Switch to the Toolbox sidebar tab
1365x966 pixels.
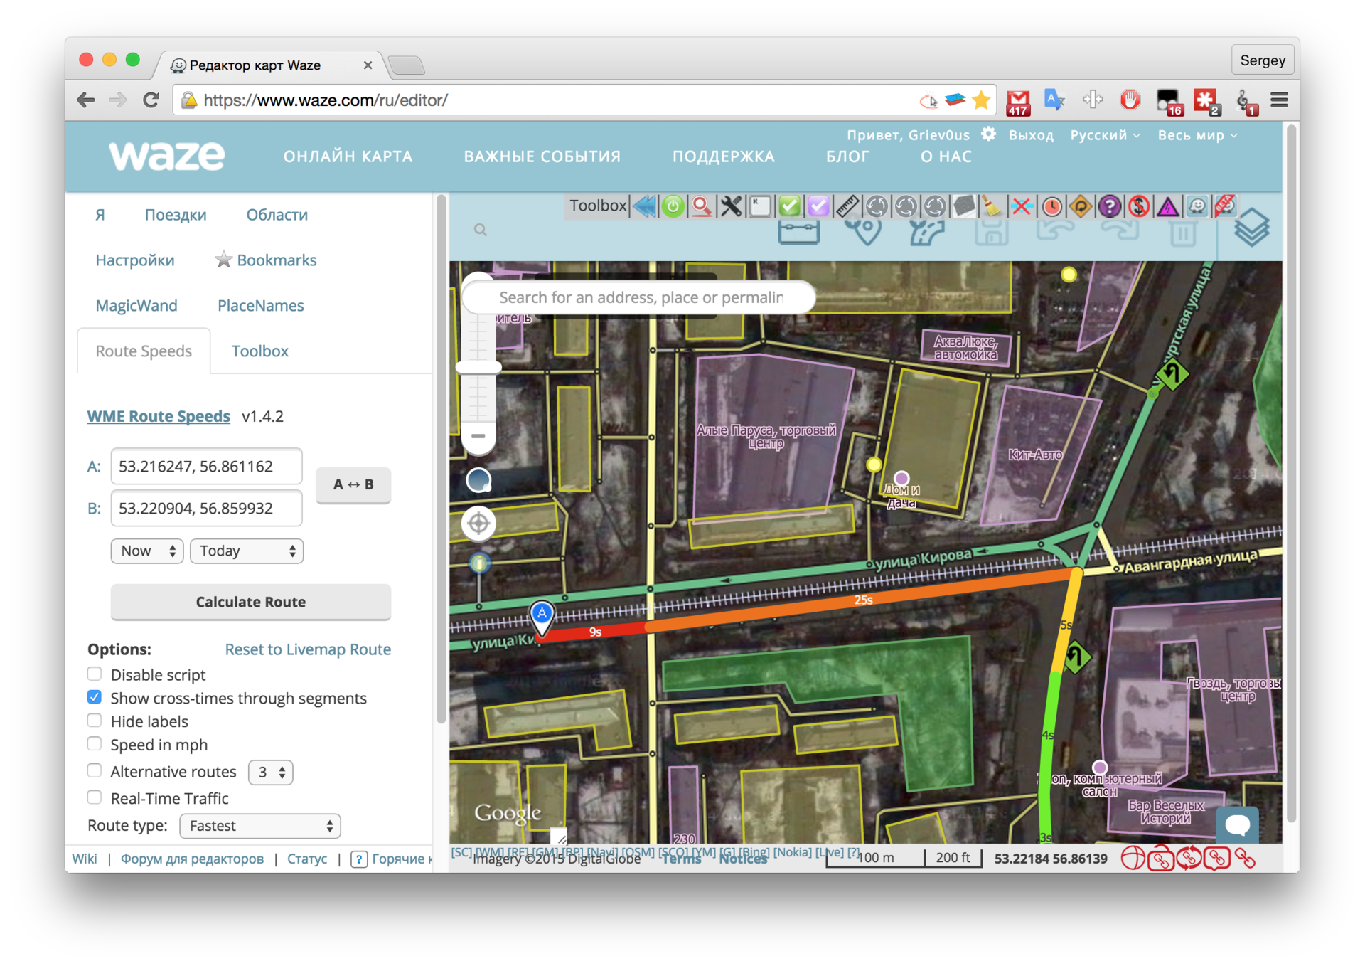coord(259,351)
